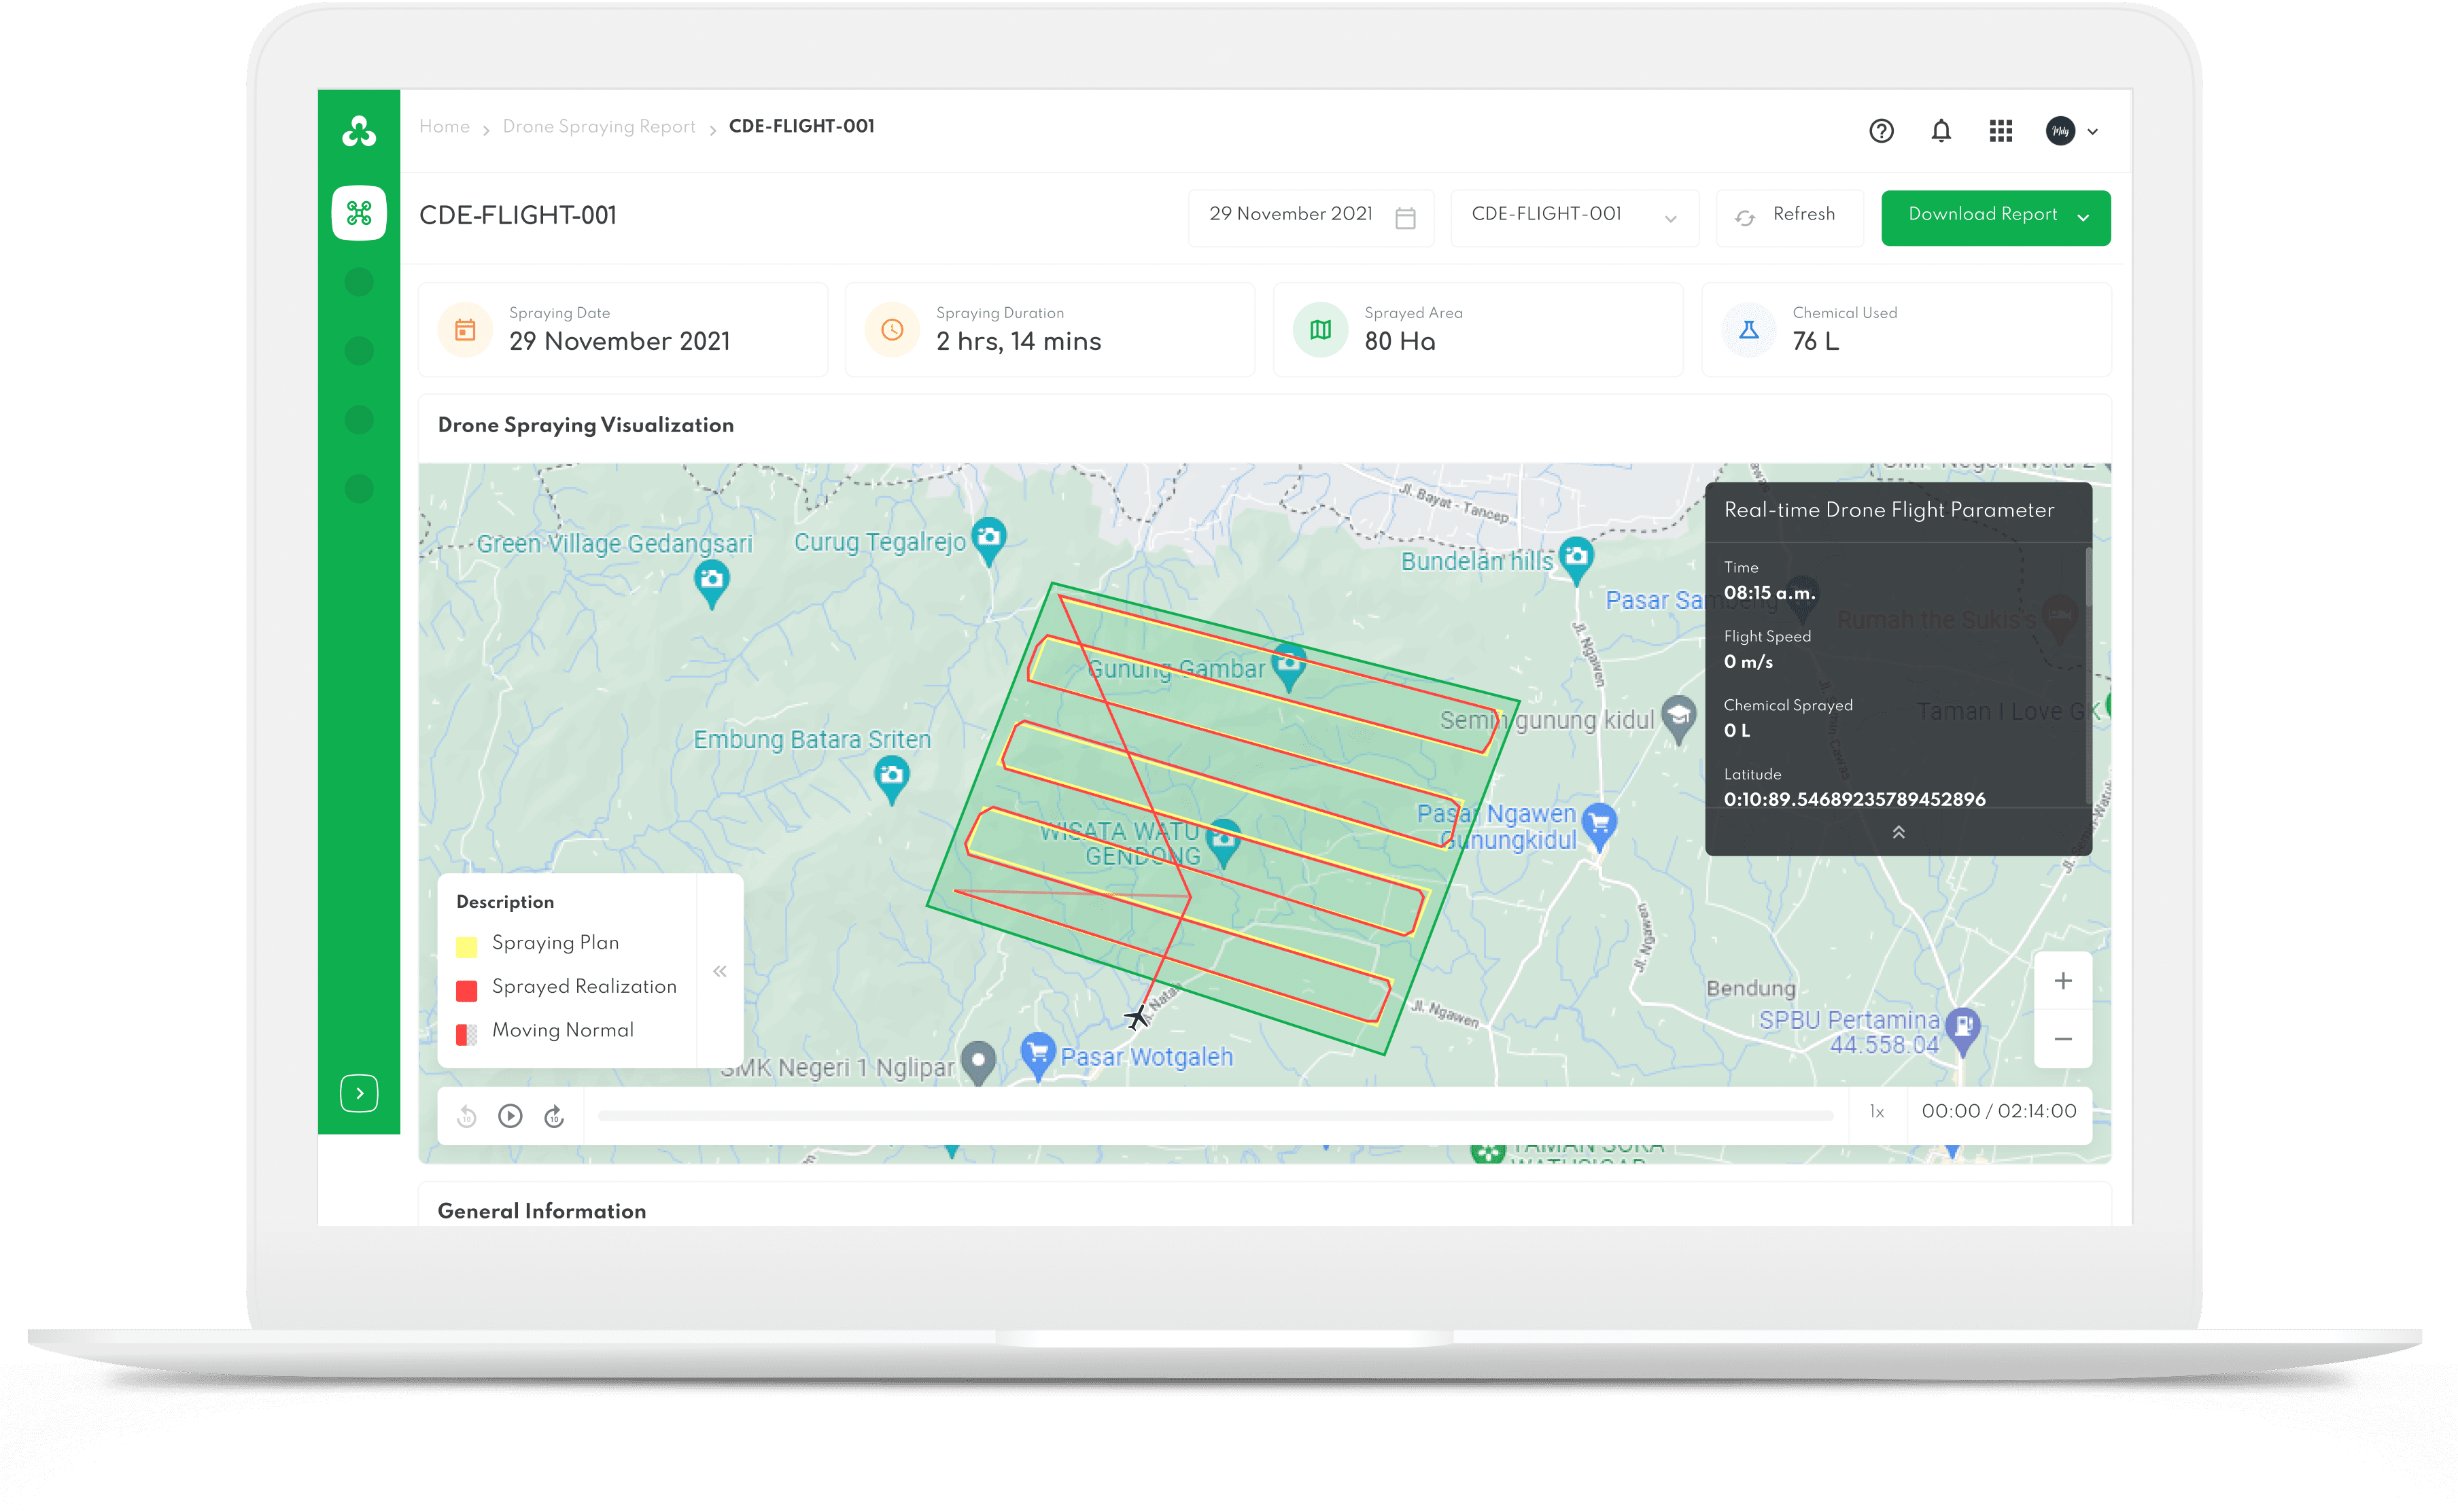2458x1512 pixels.
Task: Click the 00:00 / 02:14:00 timer
Action: [1998, 1112]
